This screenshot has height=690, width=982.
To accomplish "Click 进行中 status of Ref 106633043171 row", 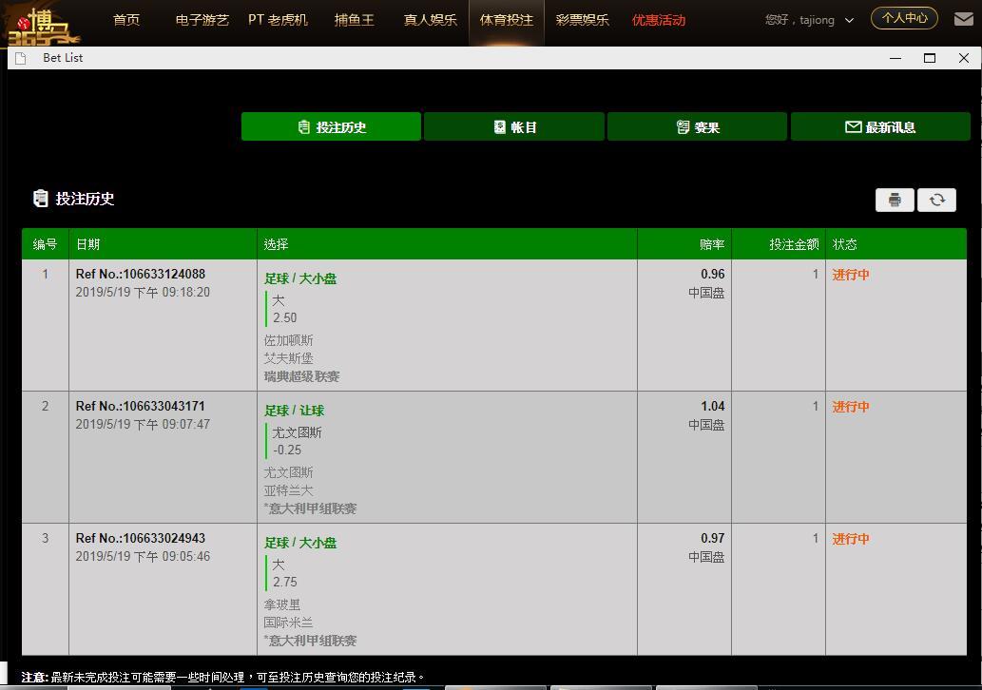I will pos(851,407).
